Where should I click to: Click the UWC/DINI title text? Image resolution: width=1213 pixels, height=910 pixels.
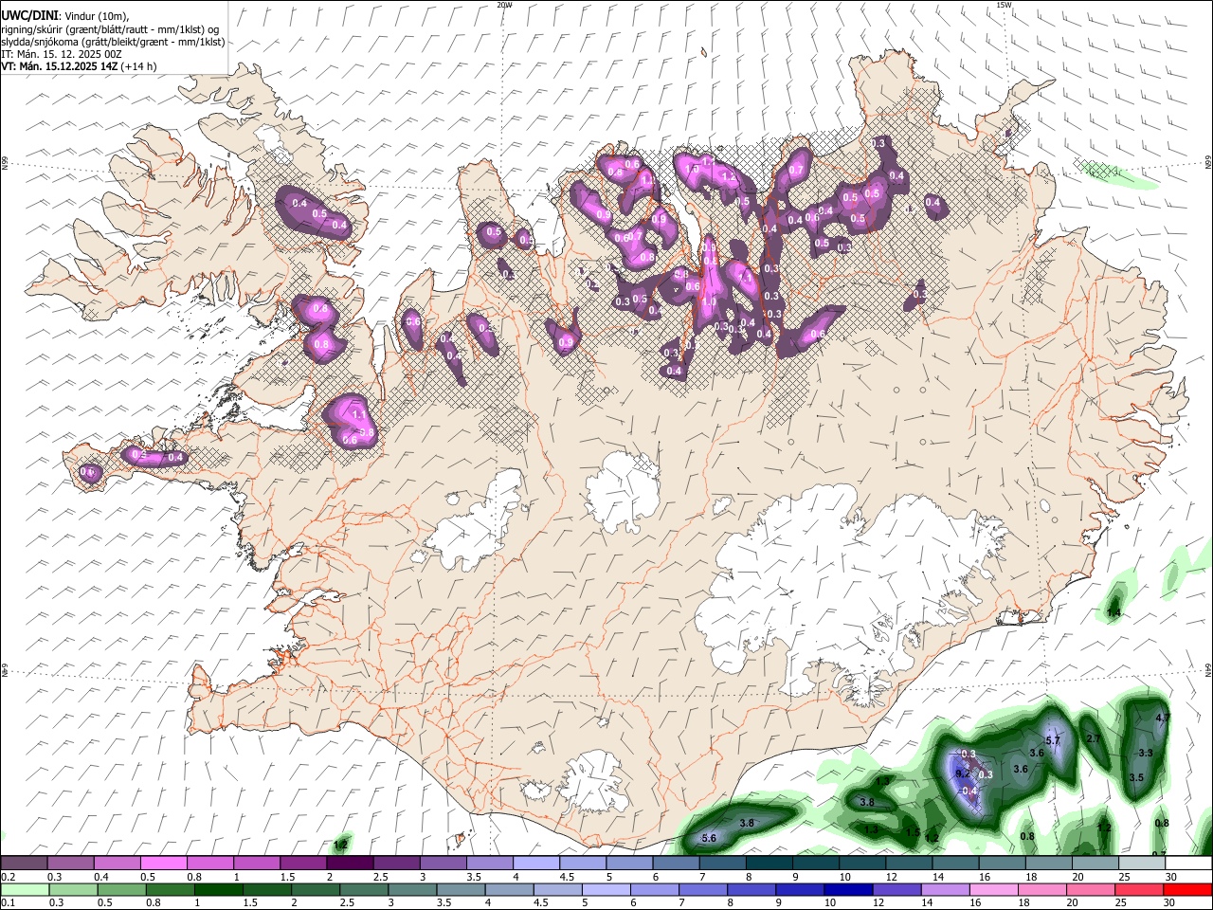(x=29, y=14)
